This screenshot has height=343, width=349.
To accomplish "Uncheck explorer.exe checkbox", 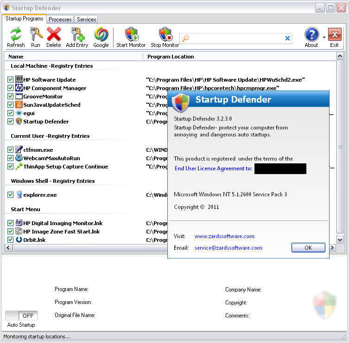I will (x=10, y=195).
